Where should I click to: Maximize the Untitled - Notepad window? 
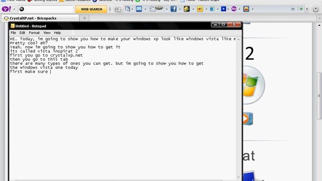[x=223, y=25]
